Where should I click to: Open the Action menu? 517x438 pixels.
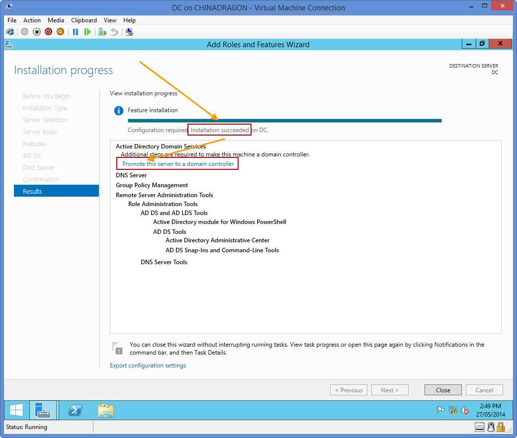[32, 20]
